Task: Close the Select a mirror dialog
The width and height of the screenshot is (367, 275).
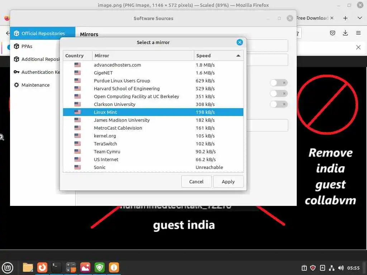Action: [239, 42]
